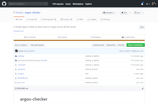
Task: Focus the Search or jump to field
Action: 28,4
